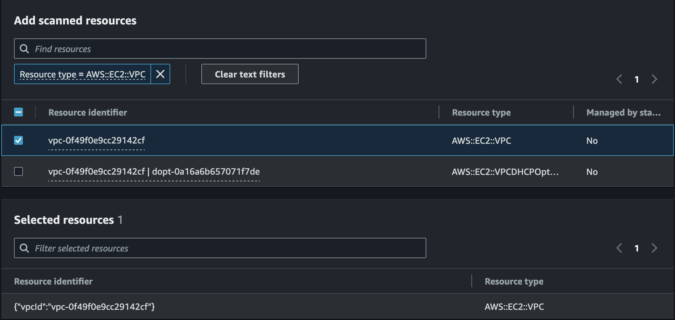Image resolution: width=675 pixels, height=320 pixels.
Task: Click the right chevron beside Selected resources pagination
Action: click(x=654, y=248)
